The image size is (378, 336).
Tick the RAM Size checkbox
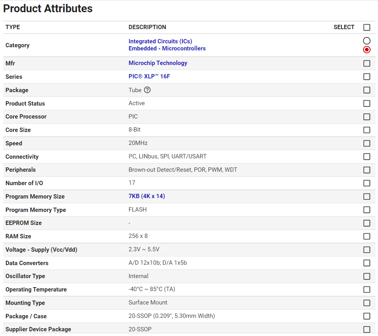click(367, 236)
